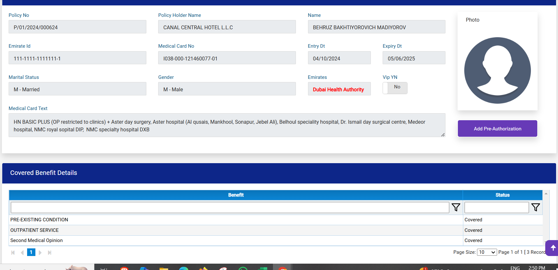
Task: Click the Medical Card Text area
Action: click(x=227, y=125)
